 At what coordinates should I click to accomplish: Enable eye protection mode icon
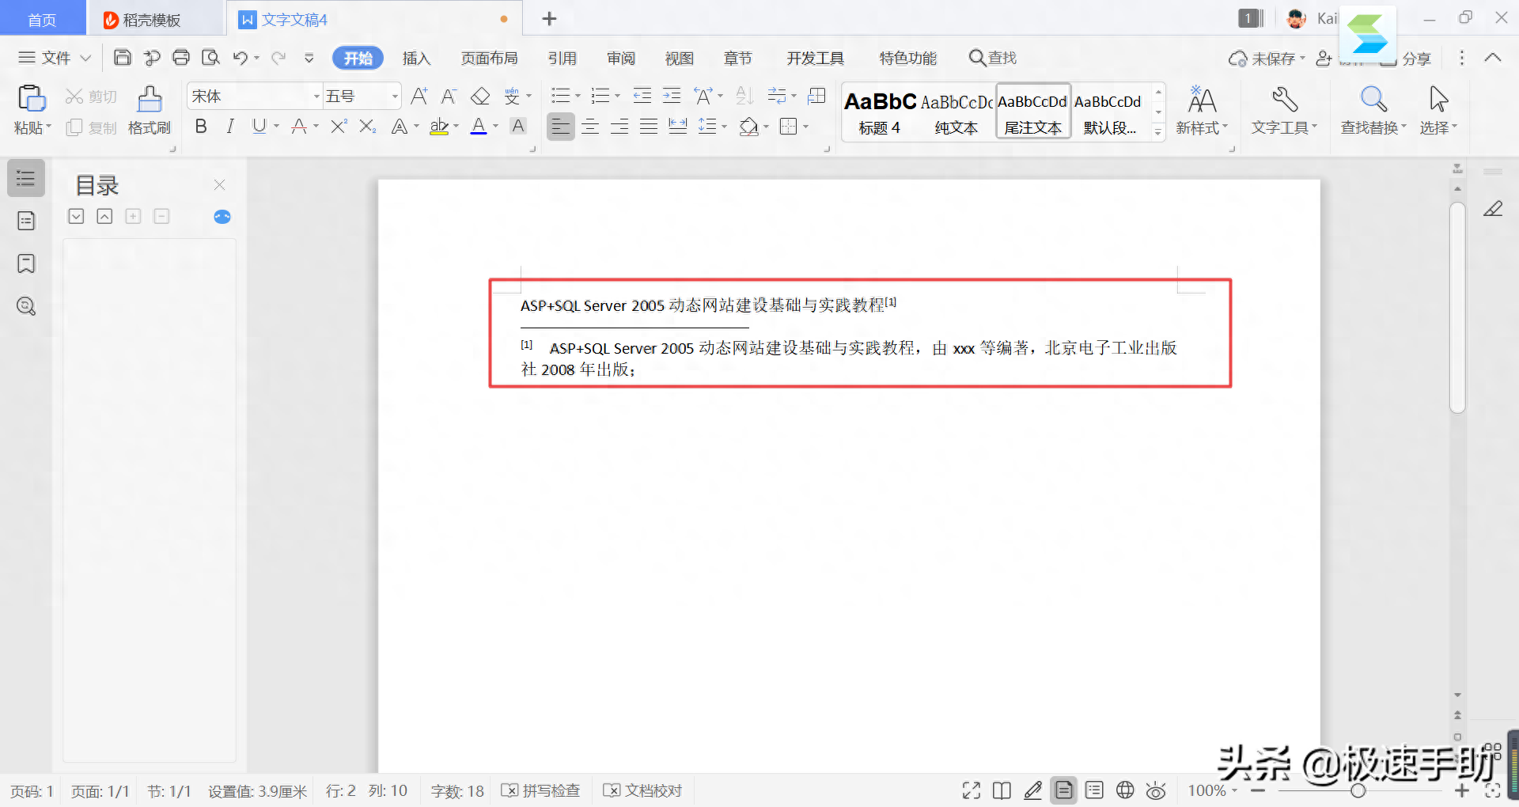[1156, 790]
